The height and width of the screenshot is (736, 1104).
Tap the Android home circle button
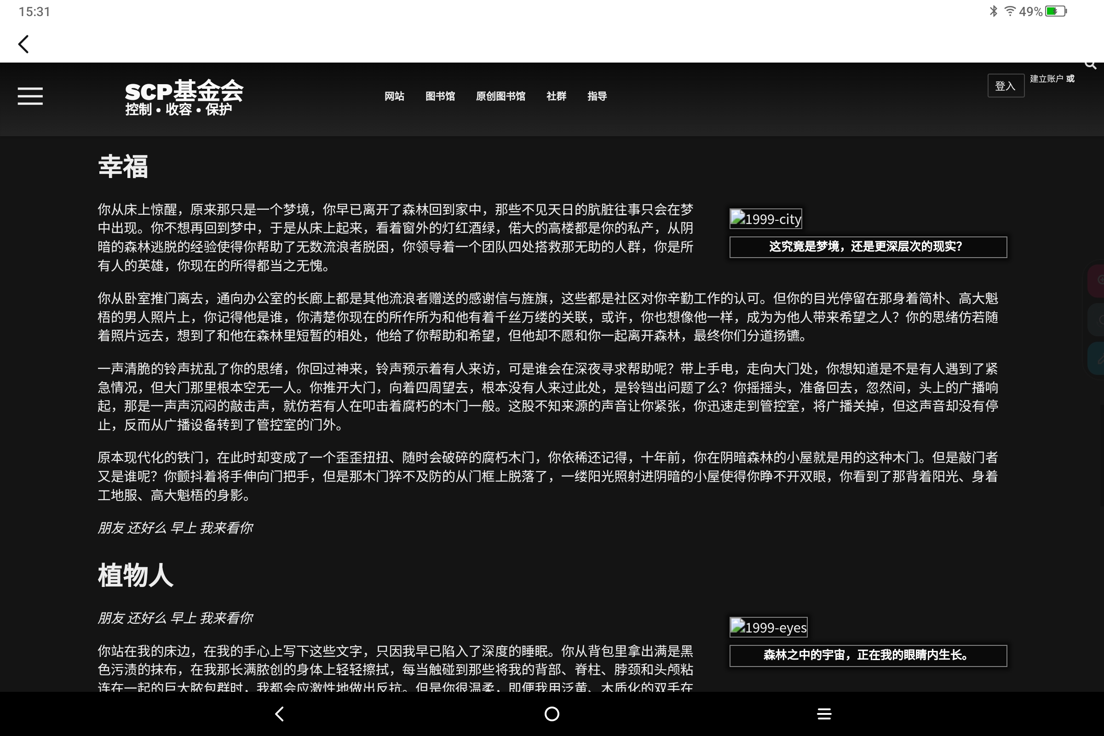(552, 714)
